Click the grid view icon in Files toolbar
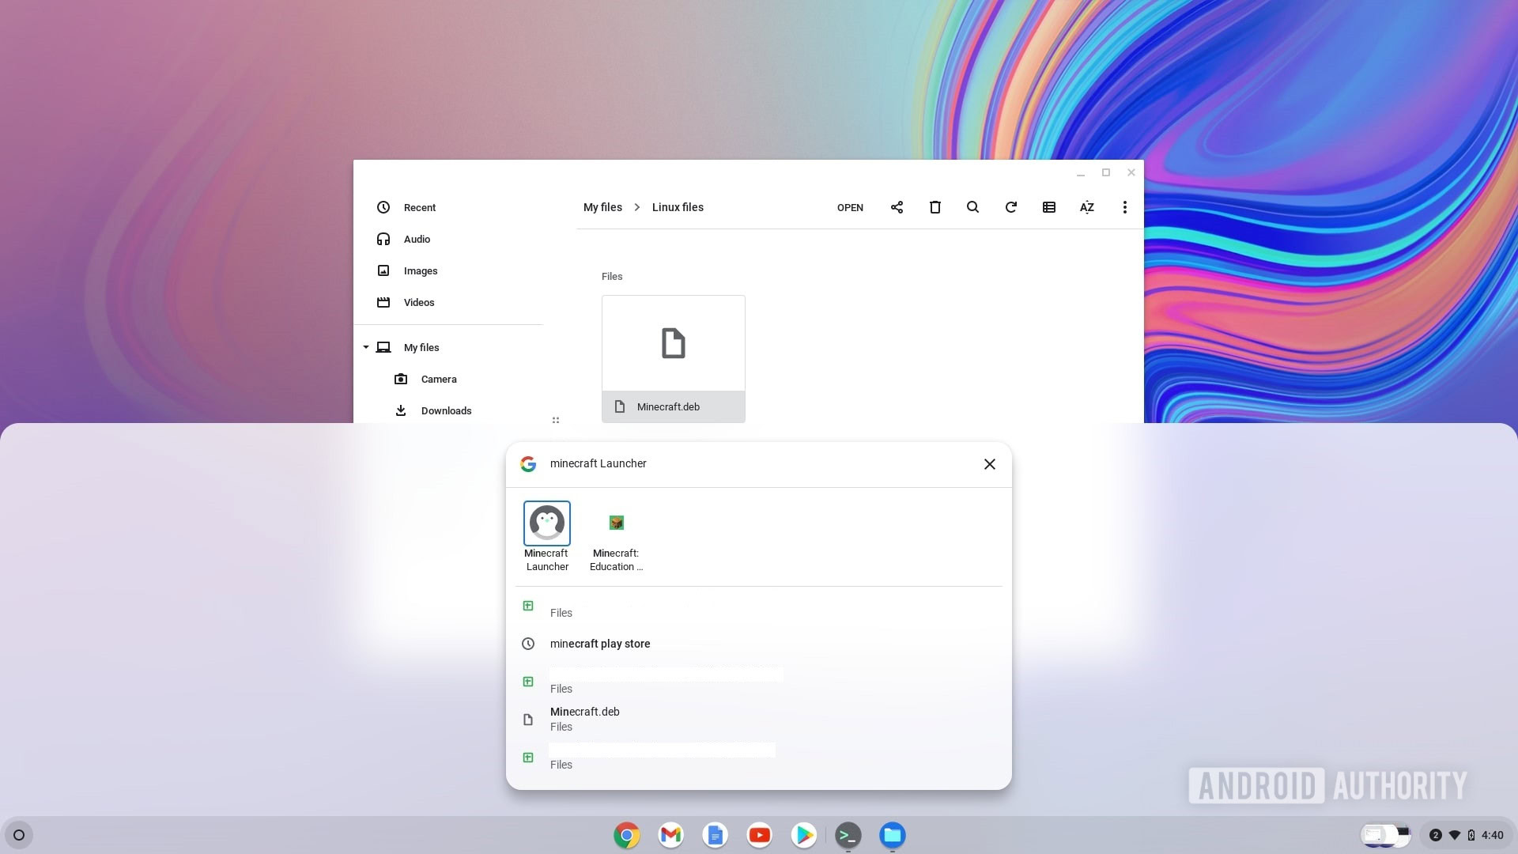 1048,206
